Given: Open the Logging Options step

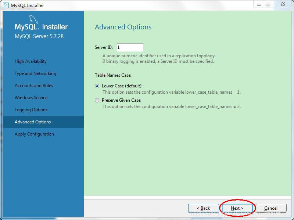Looking at the screenshot, I should (31, 110).
